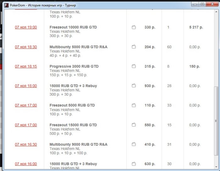Viewport: 220px width, 171px height.
Task: Click the 410 р. buy-in amount
Action: [150, 144]
